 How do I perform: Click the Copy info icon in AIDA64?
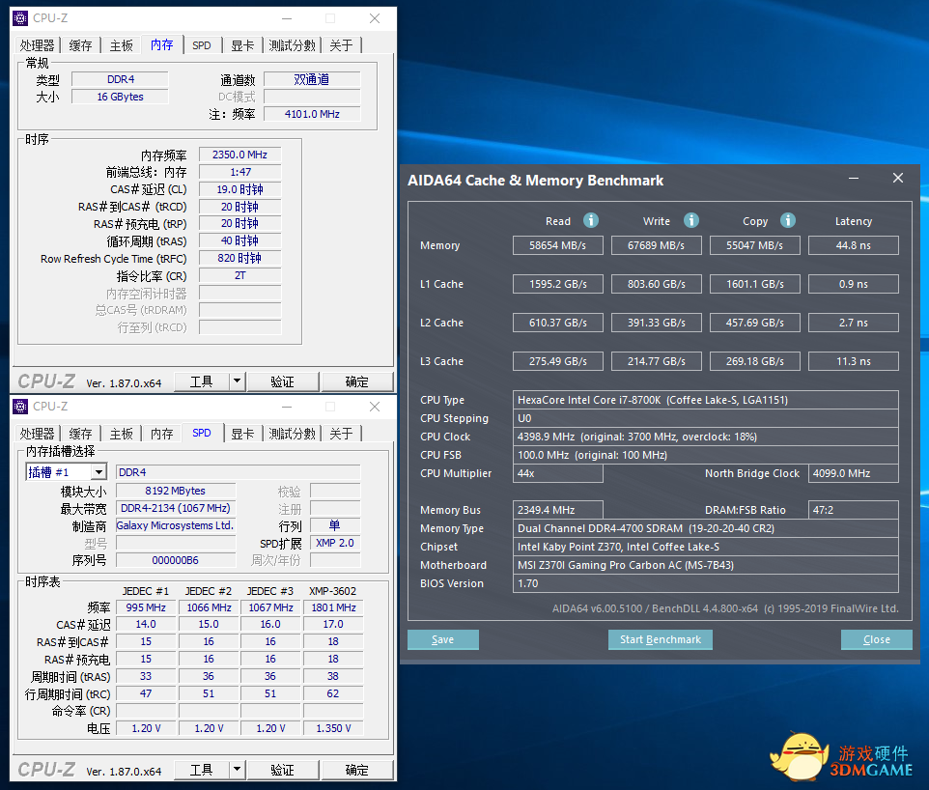click(787, 220)
